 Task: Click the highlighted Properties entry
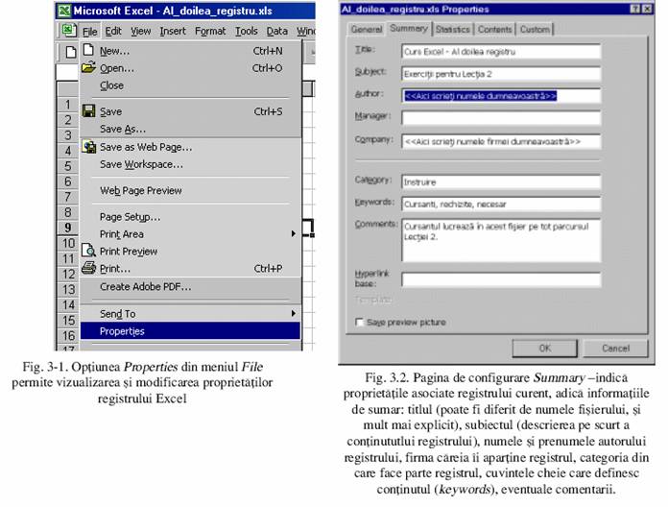click(190, 331)
